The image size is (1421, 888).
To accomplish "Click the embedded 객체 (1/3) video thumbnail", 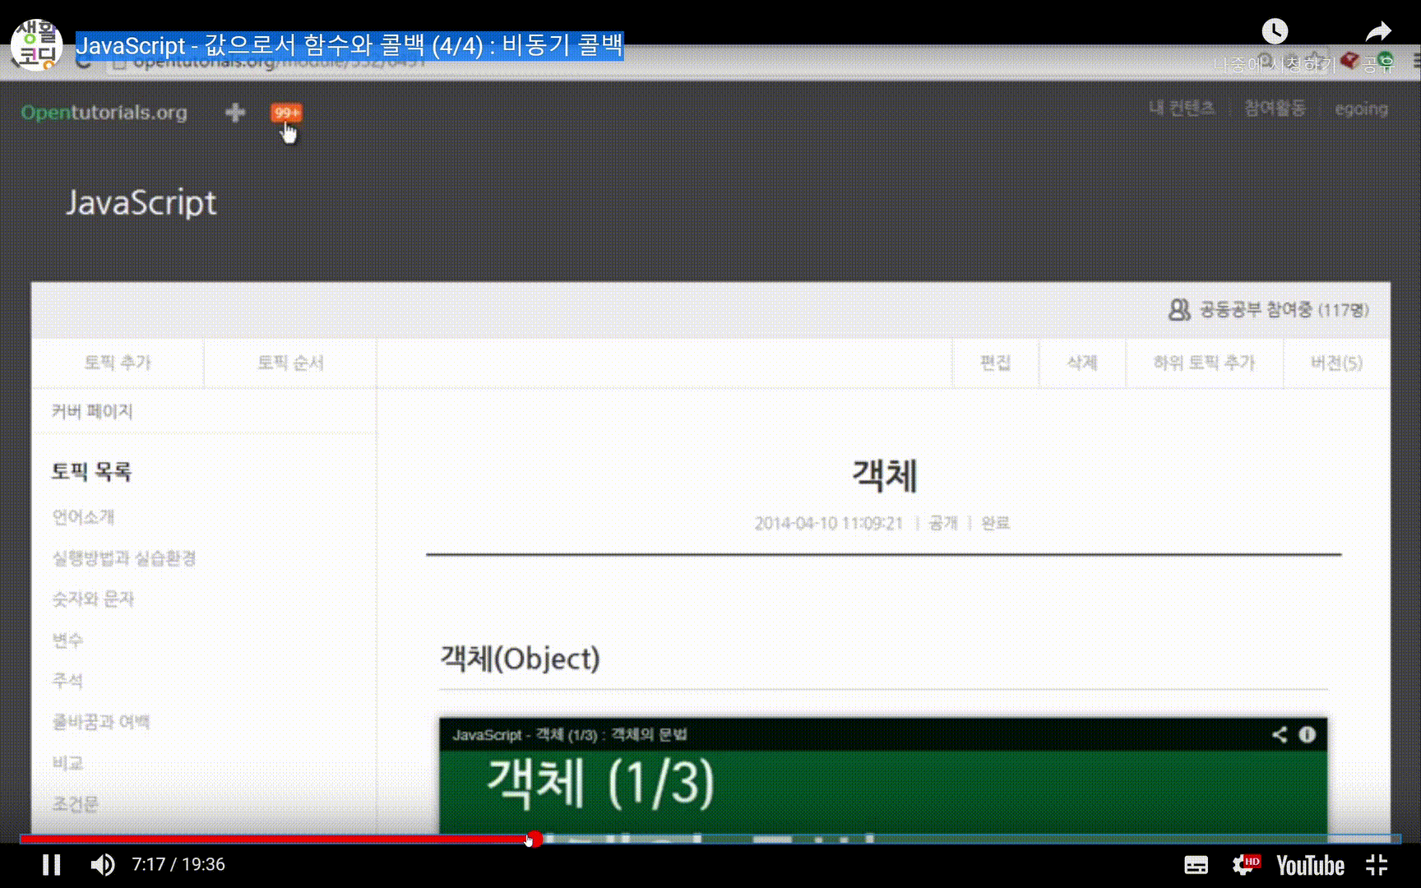I will point(883,791).
